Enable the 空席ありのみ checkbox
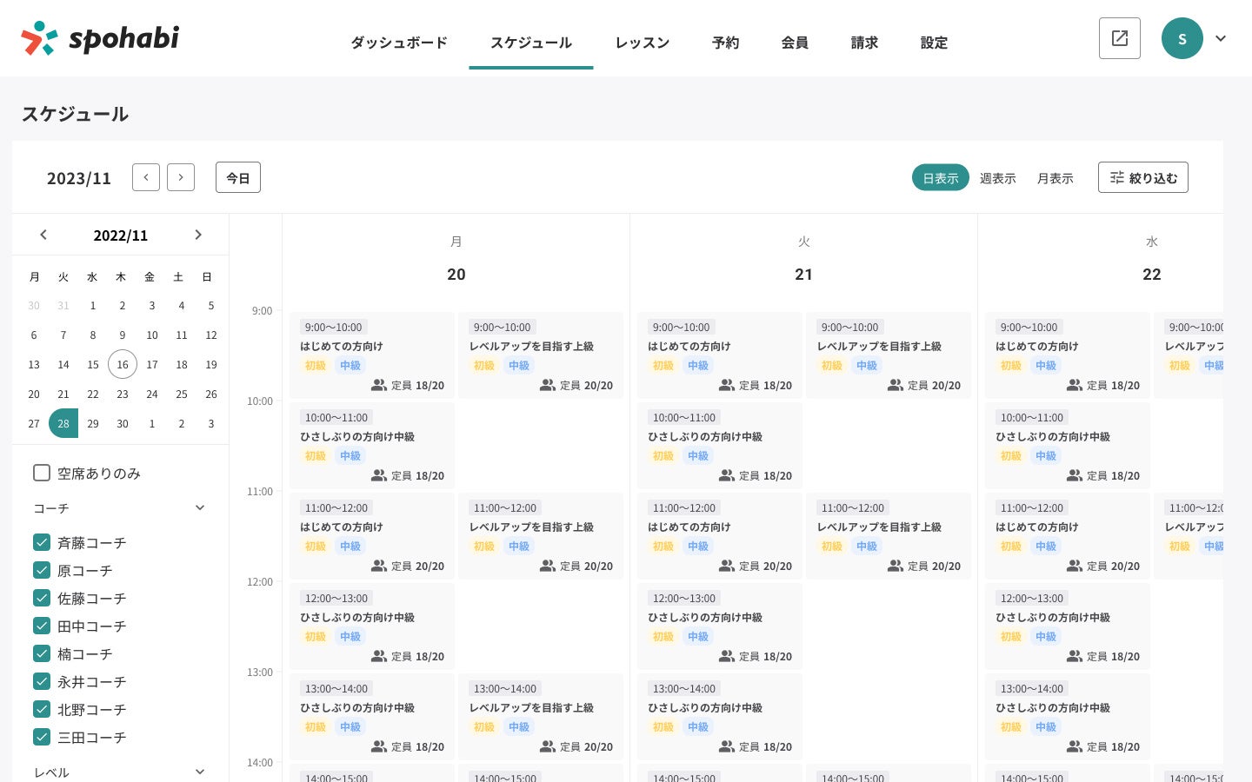1252x782 pixels. click(42, 473)
